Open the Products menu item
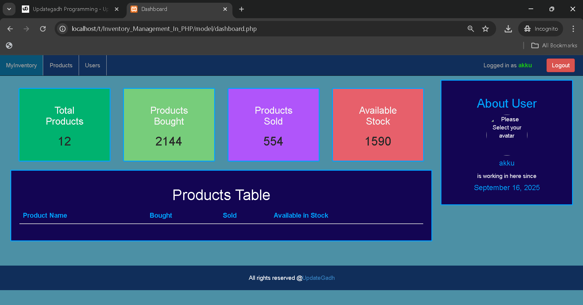Viewport: 583px width, 305px height. 61,65
